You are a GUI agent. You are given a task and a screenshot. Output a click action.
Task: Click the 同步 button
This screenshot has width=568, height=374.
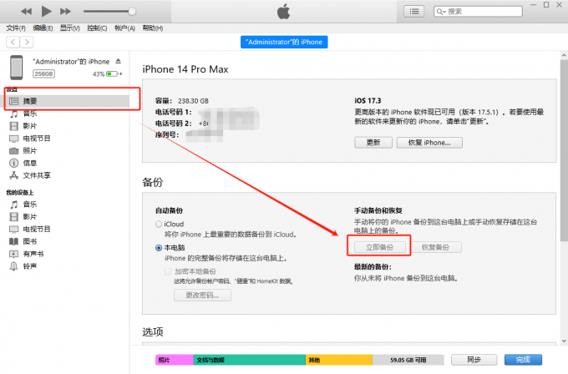[474, 360]
